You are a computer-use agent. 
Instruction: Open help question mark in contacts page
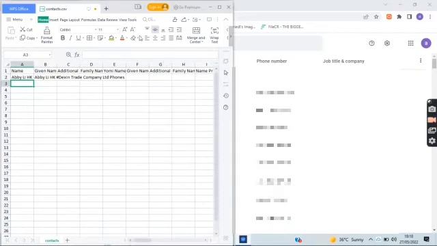point(371,43)
